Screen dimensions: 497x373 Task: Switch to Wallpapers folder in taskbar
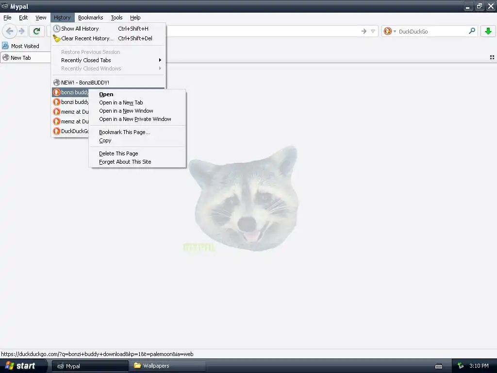168,366
